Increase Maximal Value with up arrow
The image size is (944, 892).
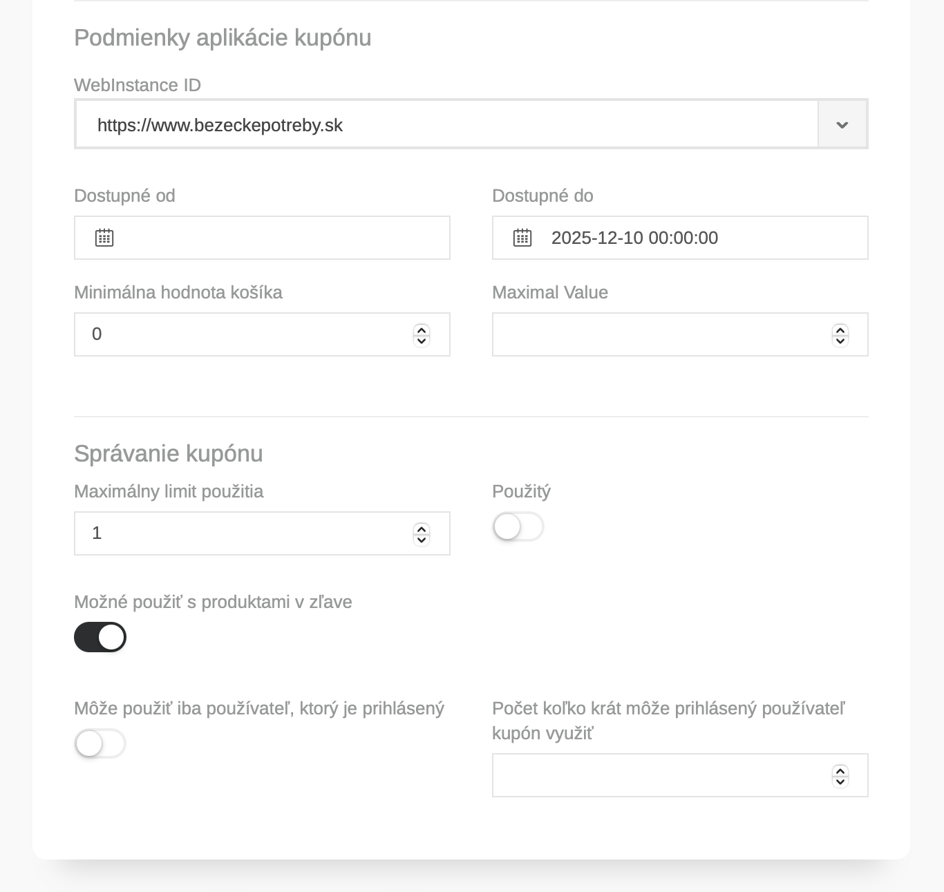(x=840, y=330)
